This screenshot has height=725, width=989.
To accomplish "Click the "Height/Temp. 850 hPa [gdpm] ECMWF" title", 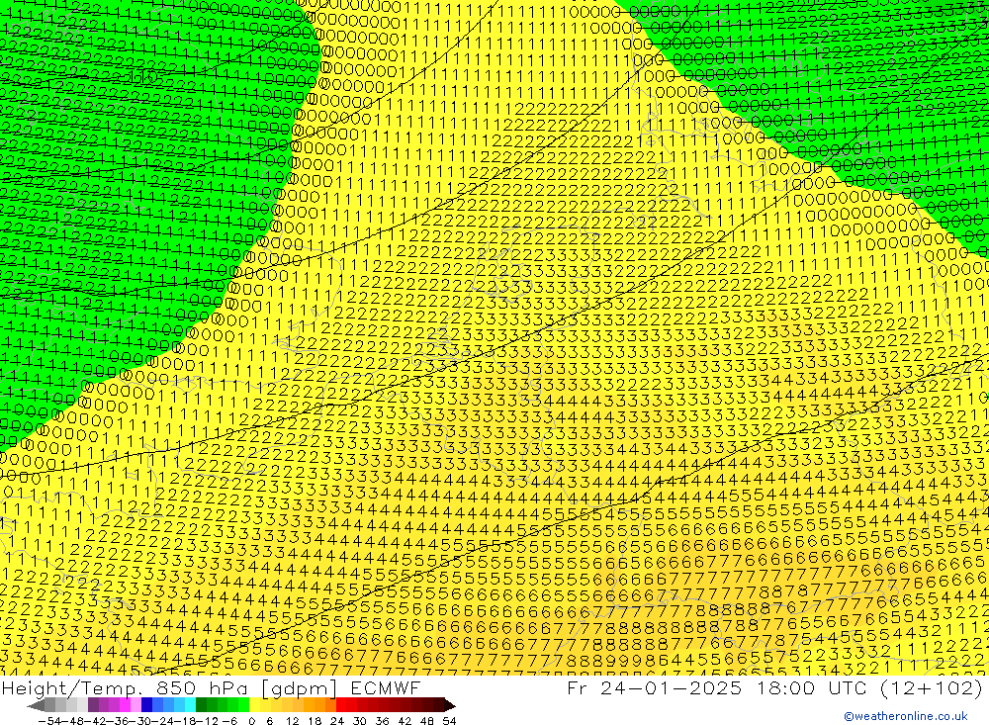I will [211, 687].
